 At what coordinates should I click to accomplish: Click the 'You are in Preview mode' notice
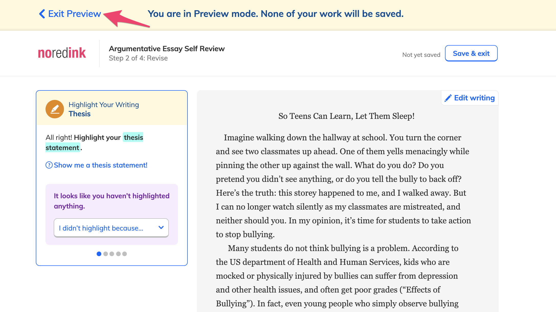tap(276, 14)
